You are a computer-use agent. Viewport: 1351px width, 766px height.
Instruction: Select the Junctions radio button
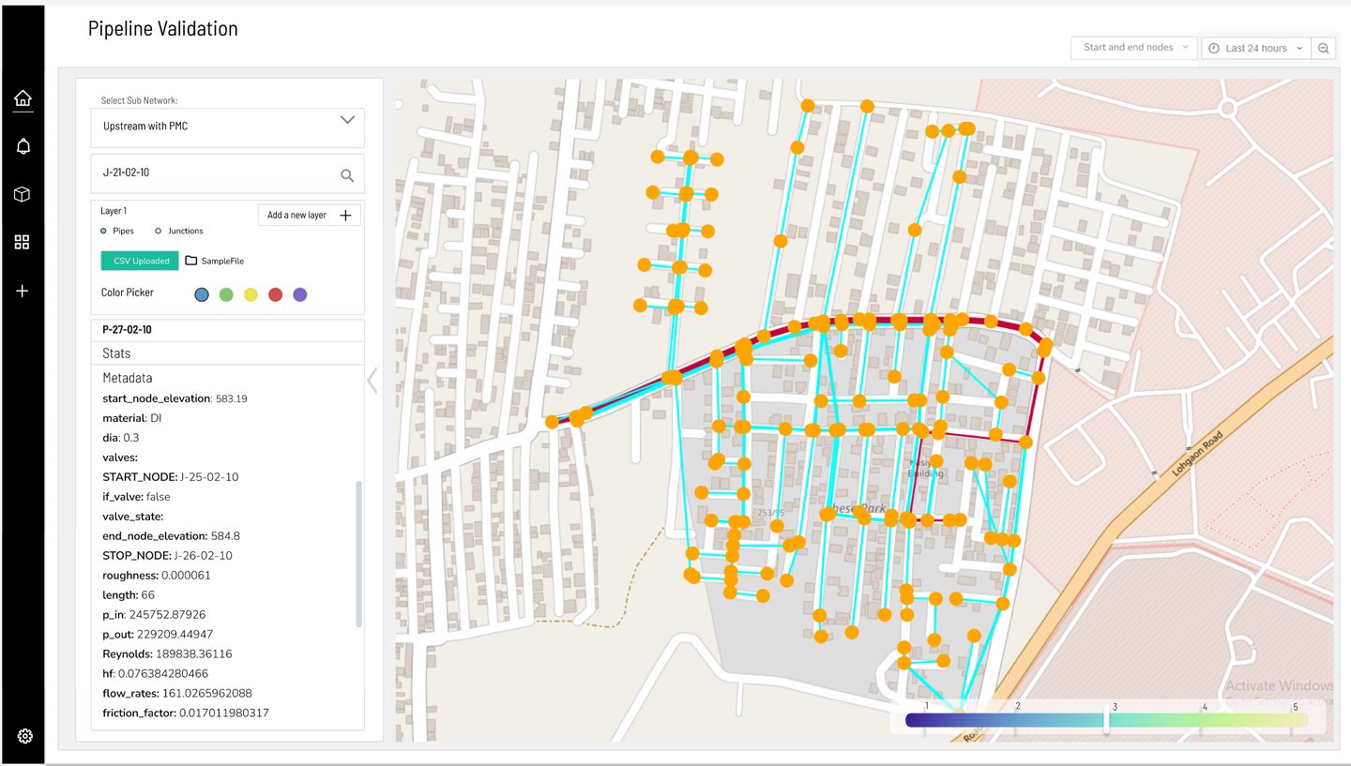click(x=158, y=231)
